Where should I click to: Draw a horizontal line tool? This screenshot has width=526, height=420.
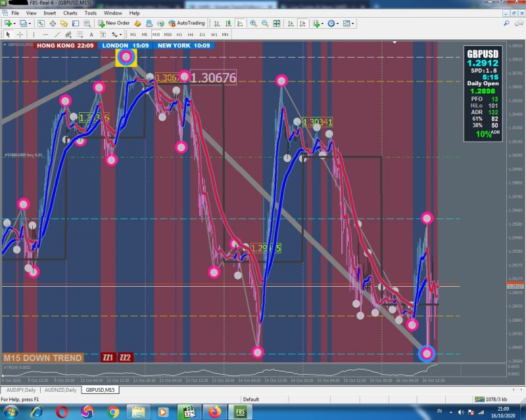(45, 34)
